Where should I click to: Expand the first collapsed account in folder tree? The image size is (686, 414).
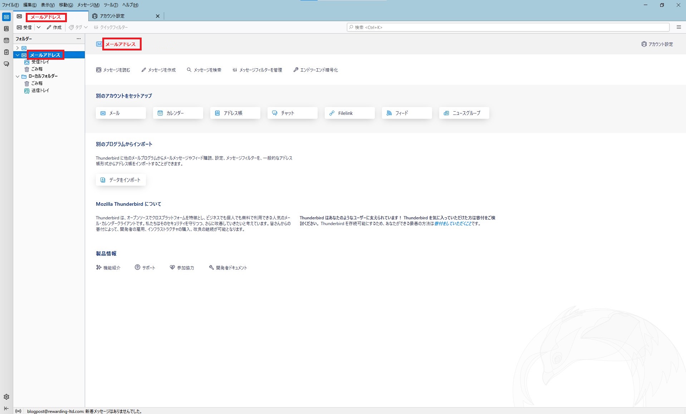[18, 48]
